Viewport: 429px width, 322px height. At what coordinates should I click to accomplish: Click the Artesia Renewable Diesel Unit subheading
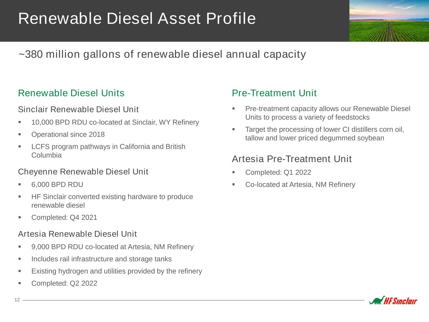pyautogui.click(x=77, y=234)
